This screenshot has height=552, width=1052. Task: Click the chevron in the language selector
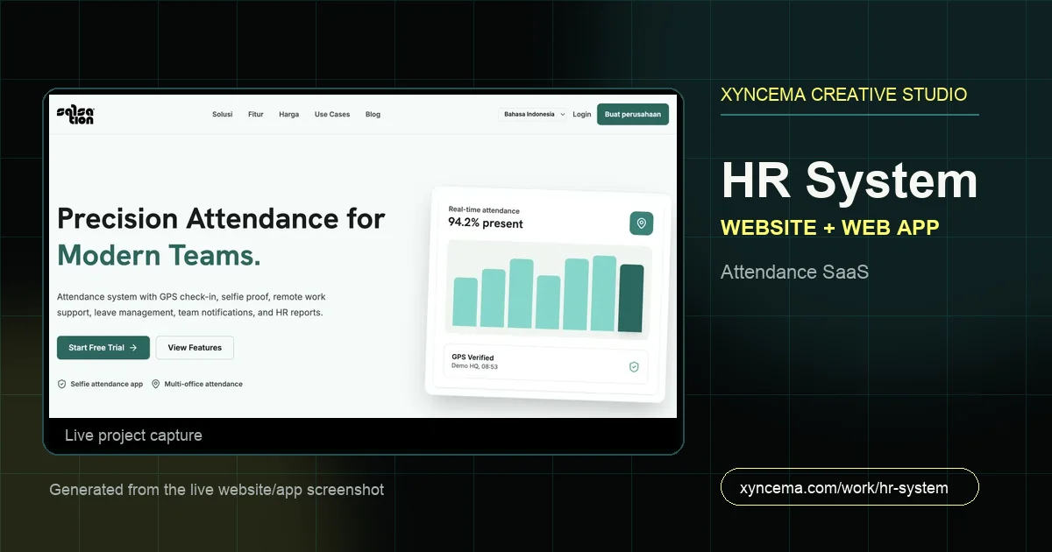pyautogui.click(x=562, y=114)
